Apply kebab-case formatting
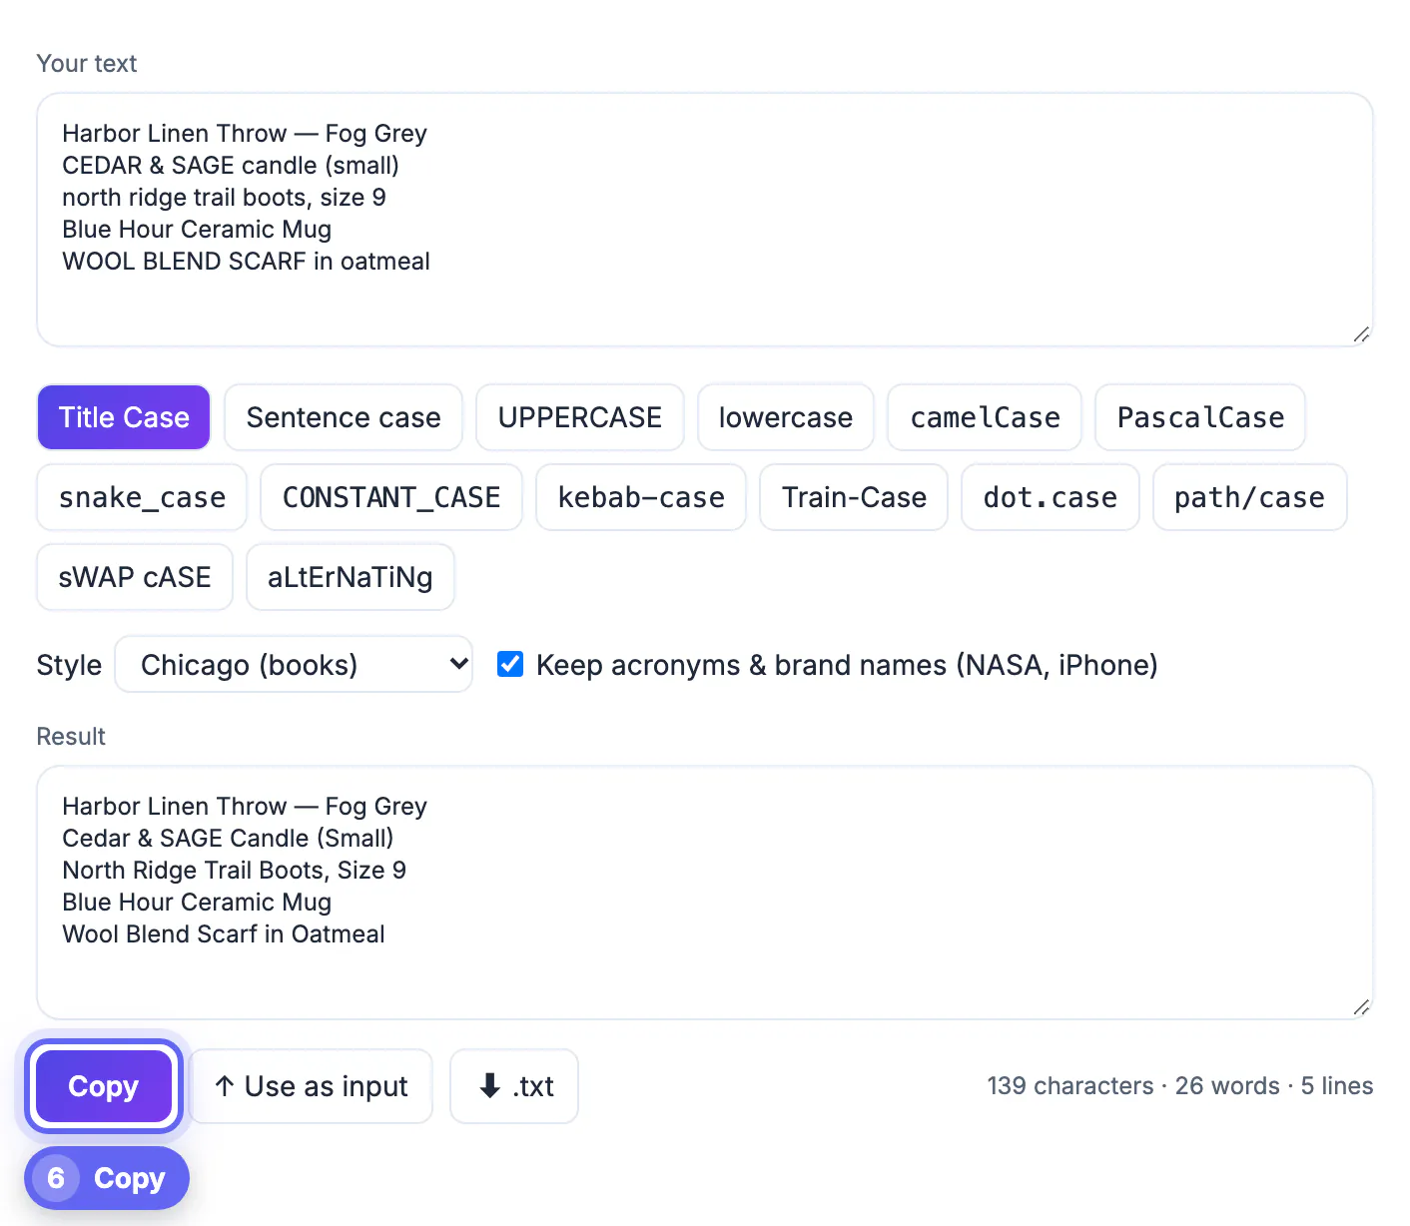Screen dimensions: 1410x1226 pos(641,497)
